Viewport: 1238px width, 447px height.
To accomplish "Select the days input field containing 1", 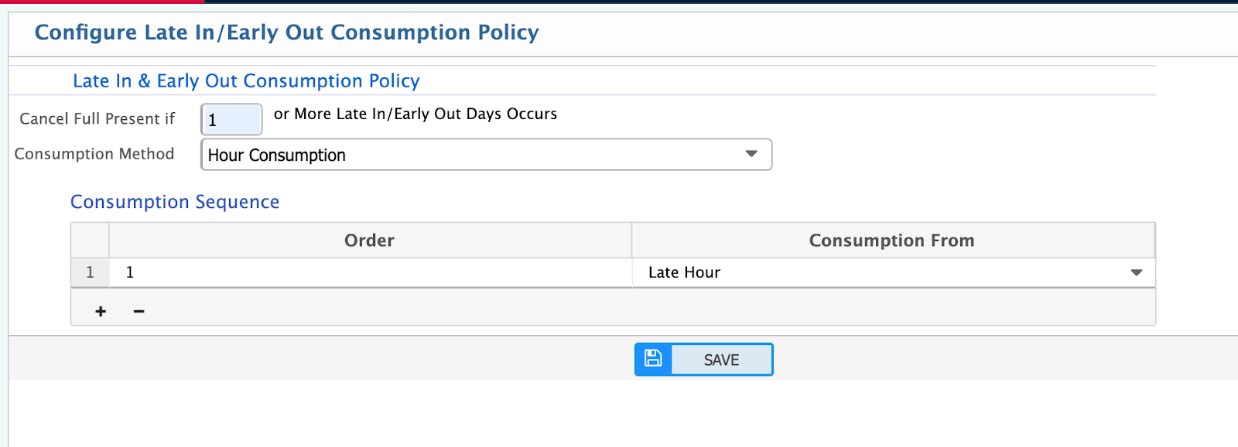I will (231, 119).
